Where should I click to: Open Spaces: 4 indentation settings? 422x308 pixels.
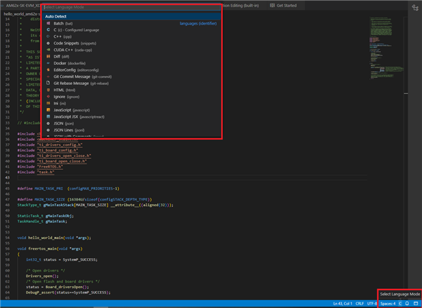click(388, 303)
